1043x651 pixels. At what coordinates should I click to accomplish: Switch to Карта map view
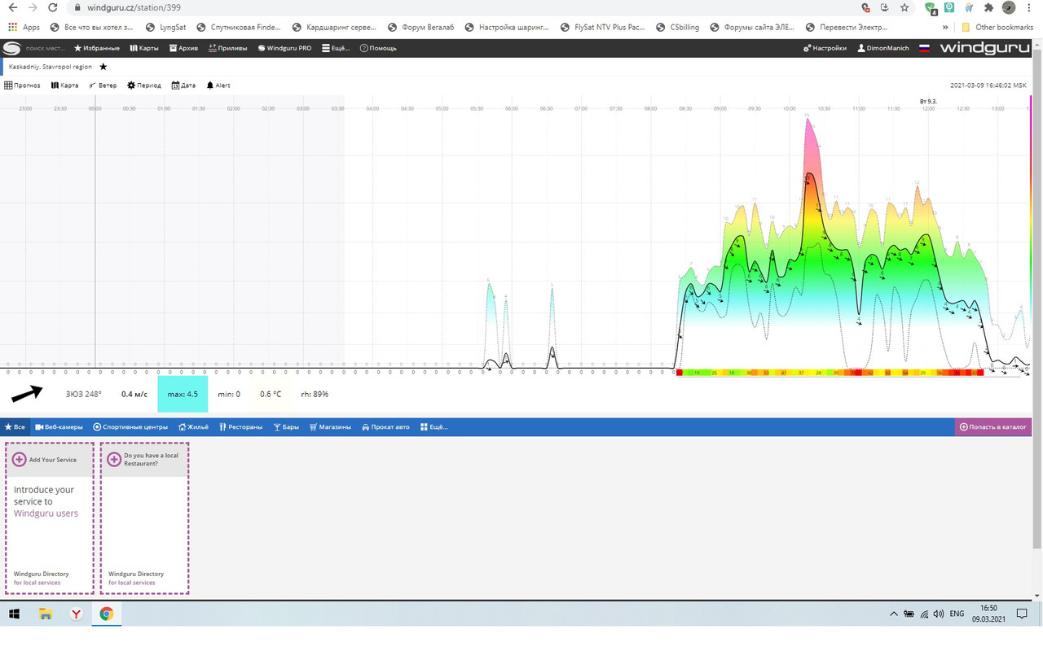64,85
